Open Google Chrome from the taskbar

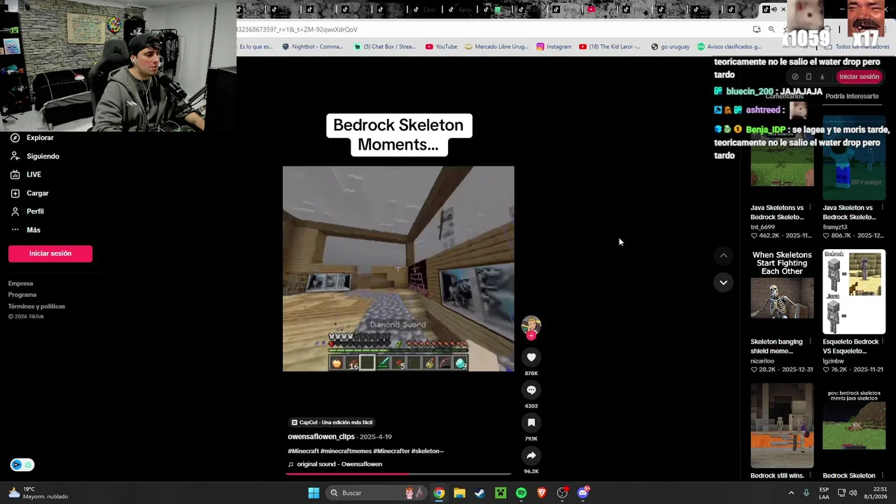439,493
